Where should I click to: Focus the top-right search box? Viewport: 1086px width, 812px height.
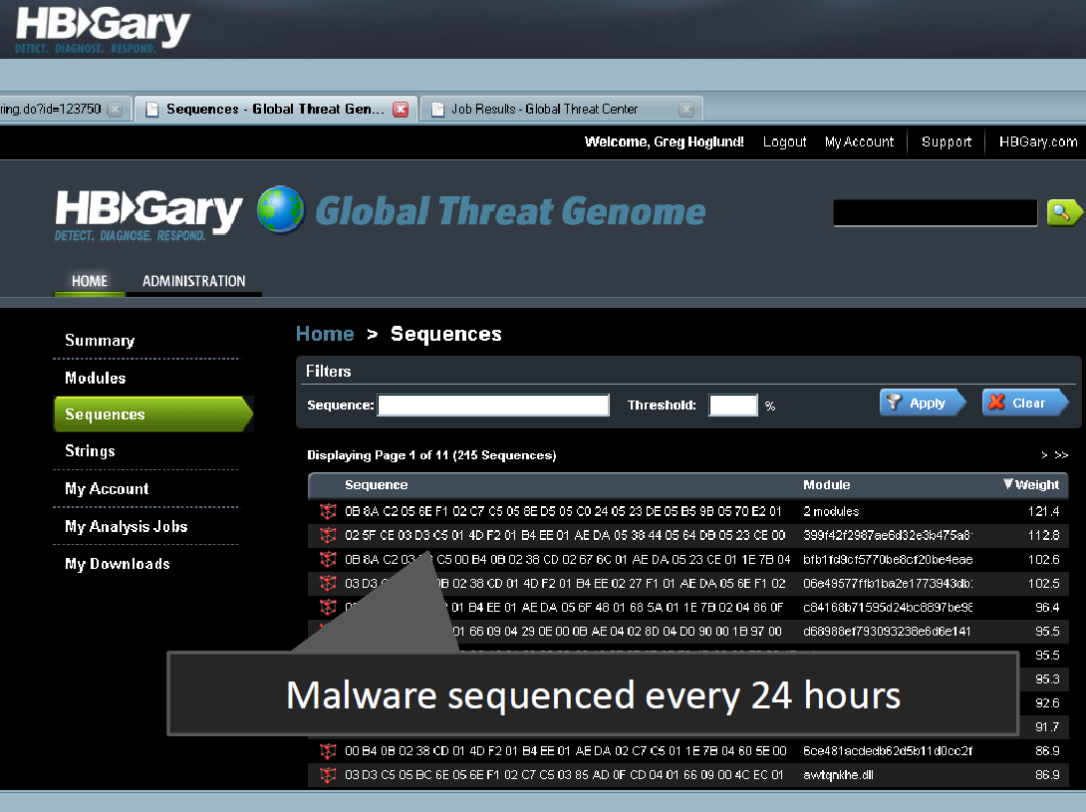(935, 212)
